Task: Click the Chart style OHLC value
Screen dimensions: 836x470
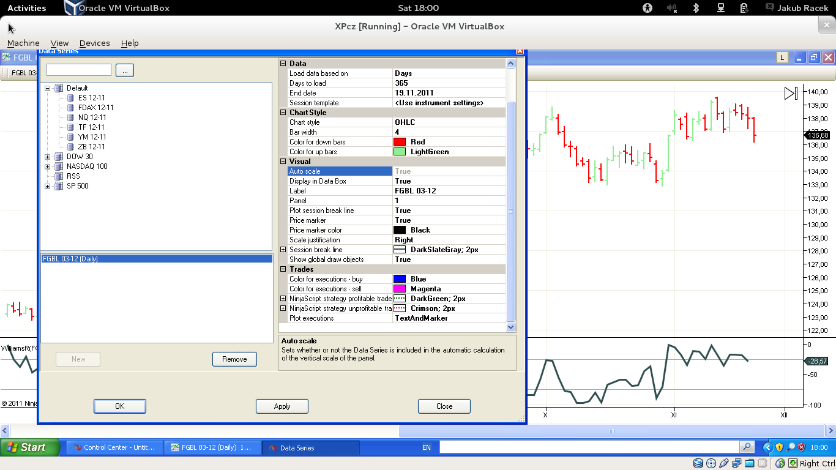Action: pyautogui.click(x=449, y=122)
